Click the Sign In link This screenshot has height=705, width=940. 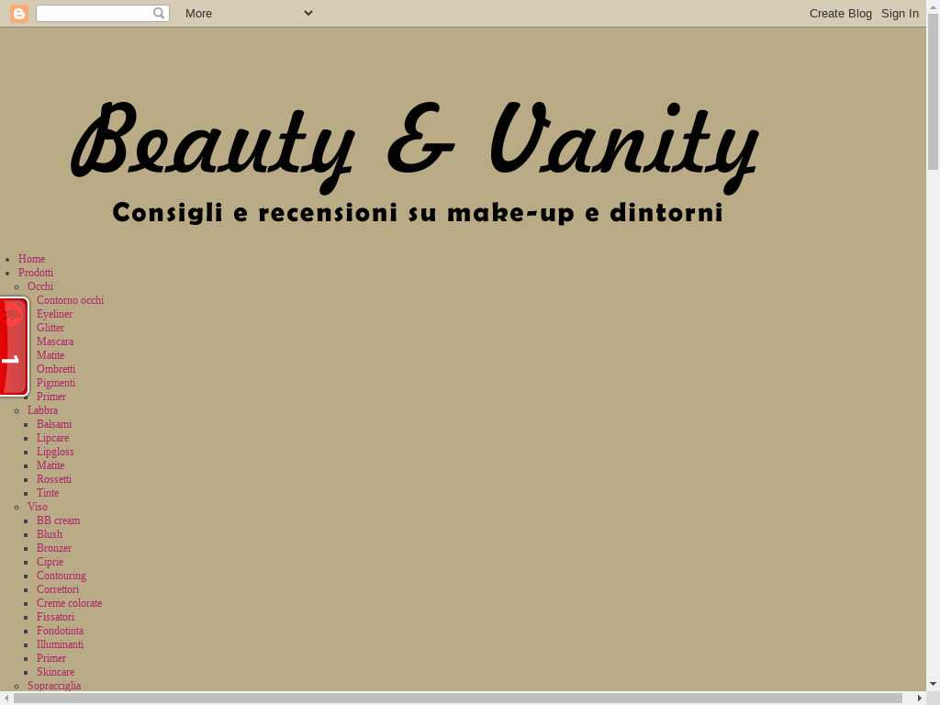click(900, 14)
